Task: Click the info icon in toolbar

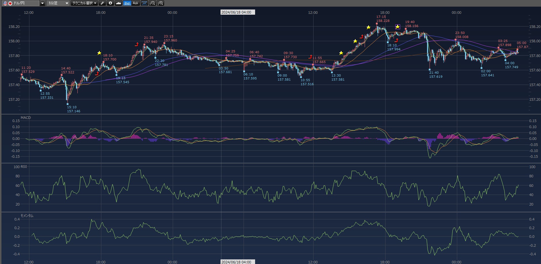Action: click(x=110, y=3)
